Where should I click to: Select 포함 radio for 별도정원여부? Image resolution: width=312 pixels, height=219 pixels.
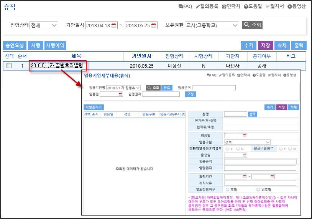[227, 189]
